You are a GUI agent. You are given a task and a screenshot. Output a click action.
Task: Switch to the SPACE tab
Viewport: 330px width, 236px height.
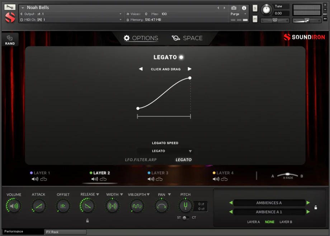click(187, 38)
